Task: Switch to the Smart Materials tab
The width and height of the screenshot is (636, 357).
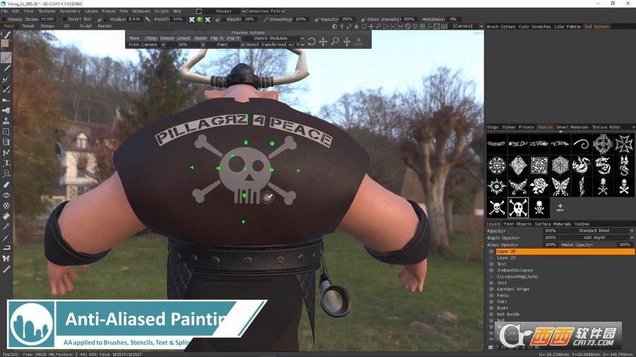Action: point(572,127)
